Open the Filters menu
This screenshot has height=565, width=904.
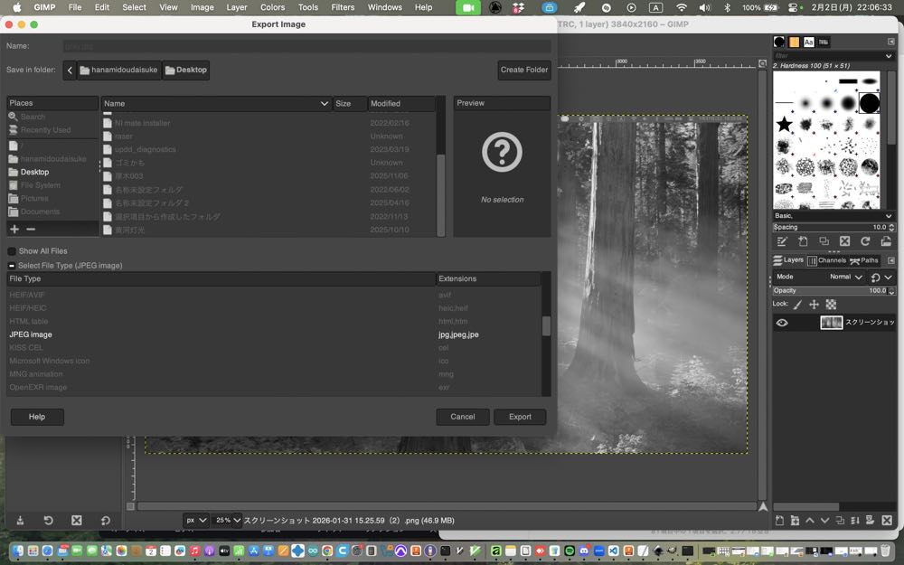tap(343, 7)
